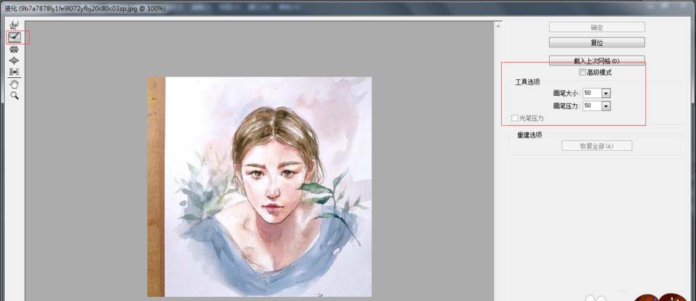Select the Reconstruct tool
This screenshot has width=696, height=301.
(14, 37)
